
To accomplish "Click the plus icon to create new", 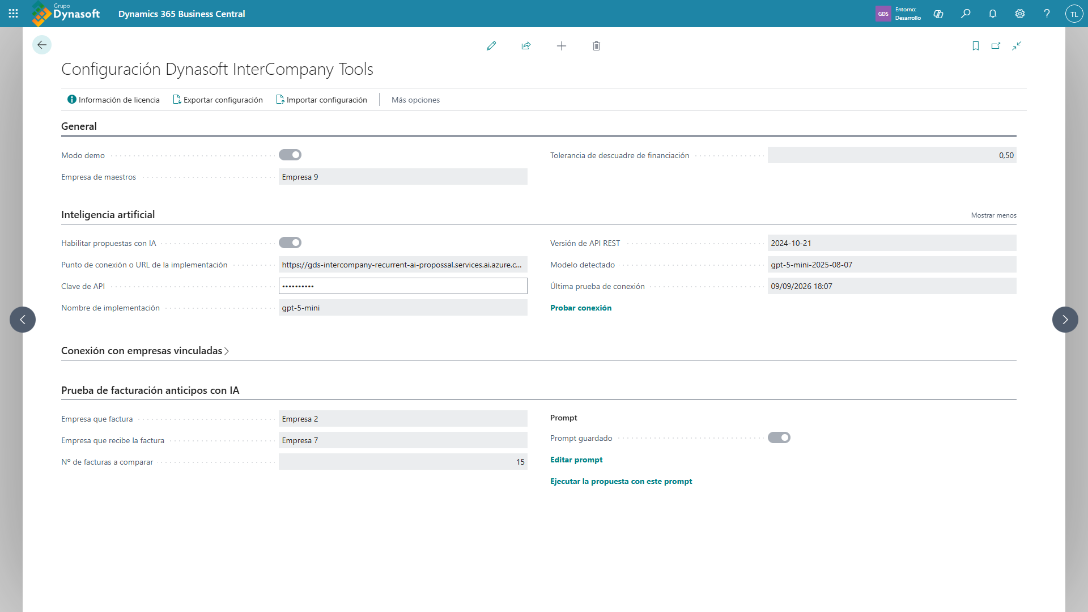I will pyautogui.click(x=562, y=46).
